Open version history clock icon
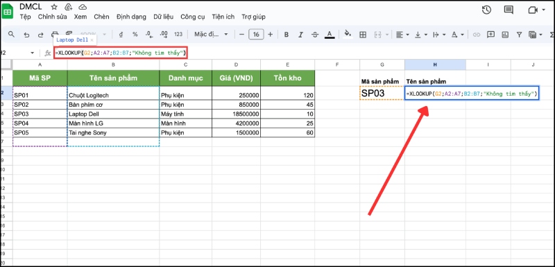Screen dimensions: 555x267 click(x=486, y=10)
